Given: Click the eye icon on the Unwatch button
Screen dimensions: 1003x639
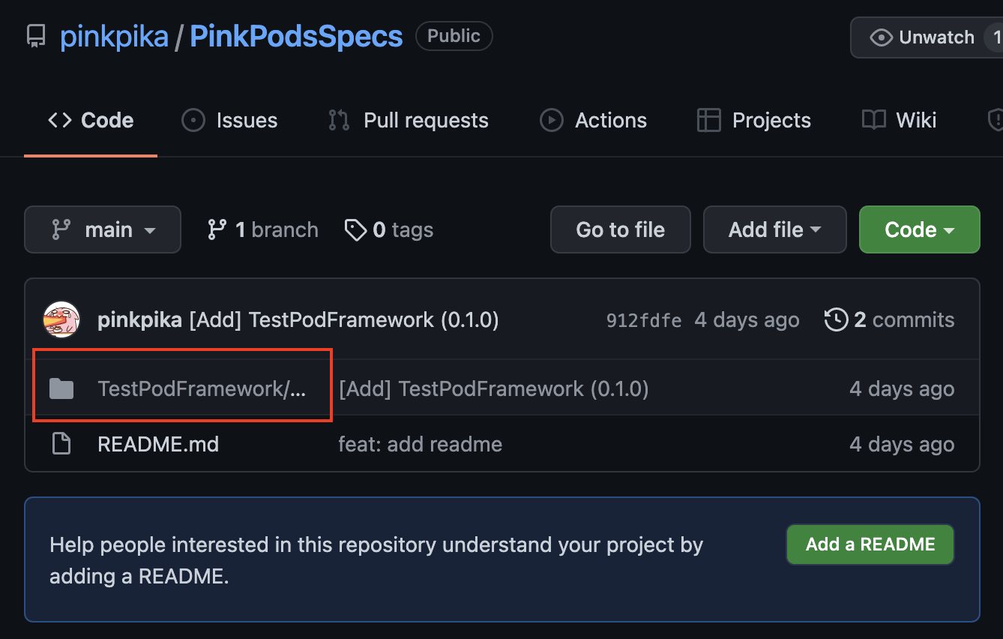Looking at the screenshot, I should click(x=883, y=37).
